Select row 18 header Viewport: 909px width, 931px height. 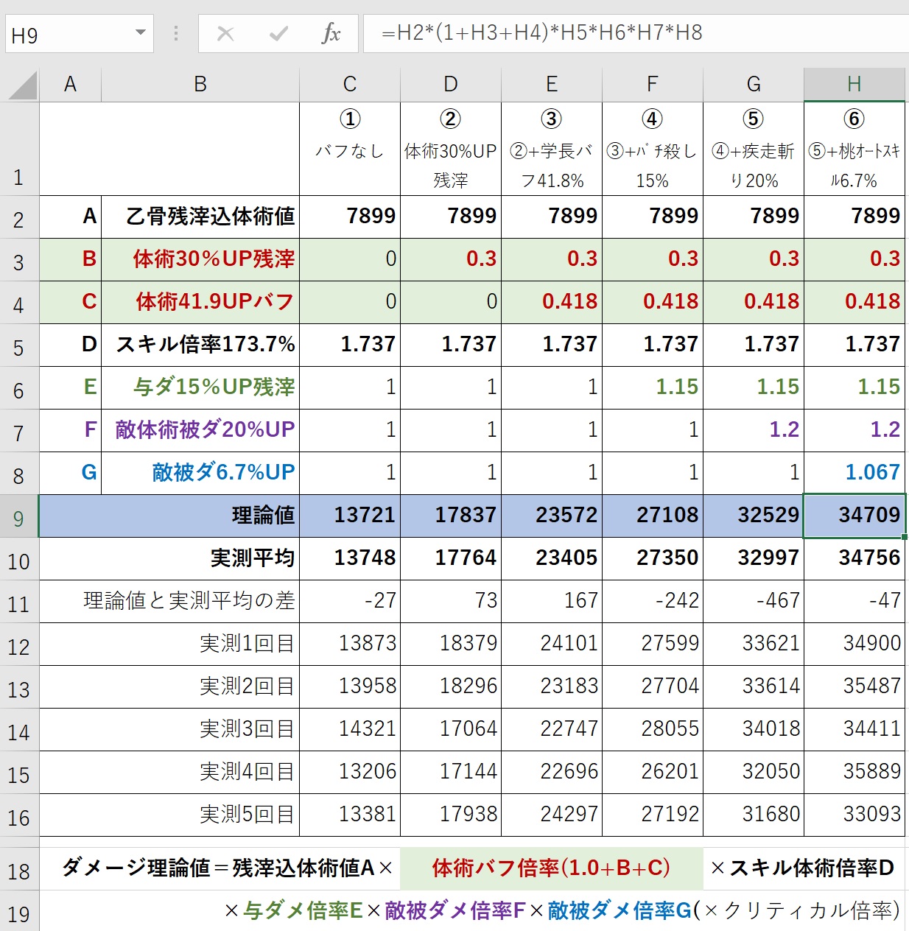point(19,871)
